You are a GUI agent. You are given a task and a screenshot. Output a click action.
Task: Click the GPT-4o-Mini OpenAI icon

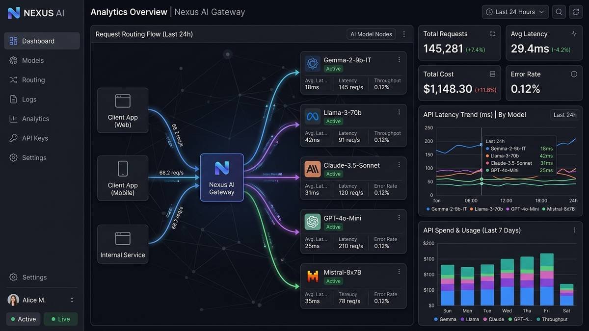pos(312,222)
